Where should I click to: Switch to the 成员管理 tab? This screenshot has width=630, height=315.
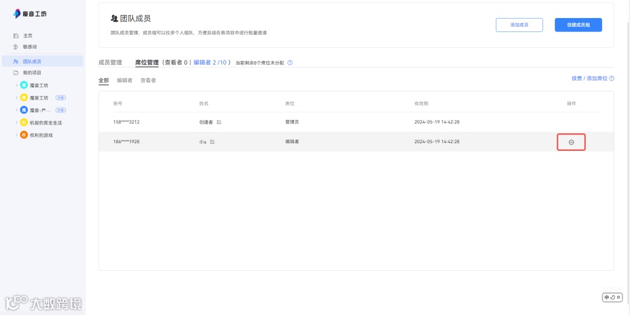(x=110, y=63)
